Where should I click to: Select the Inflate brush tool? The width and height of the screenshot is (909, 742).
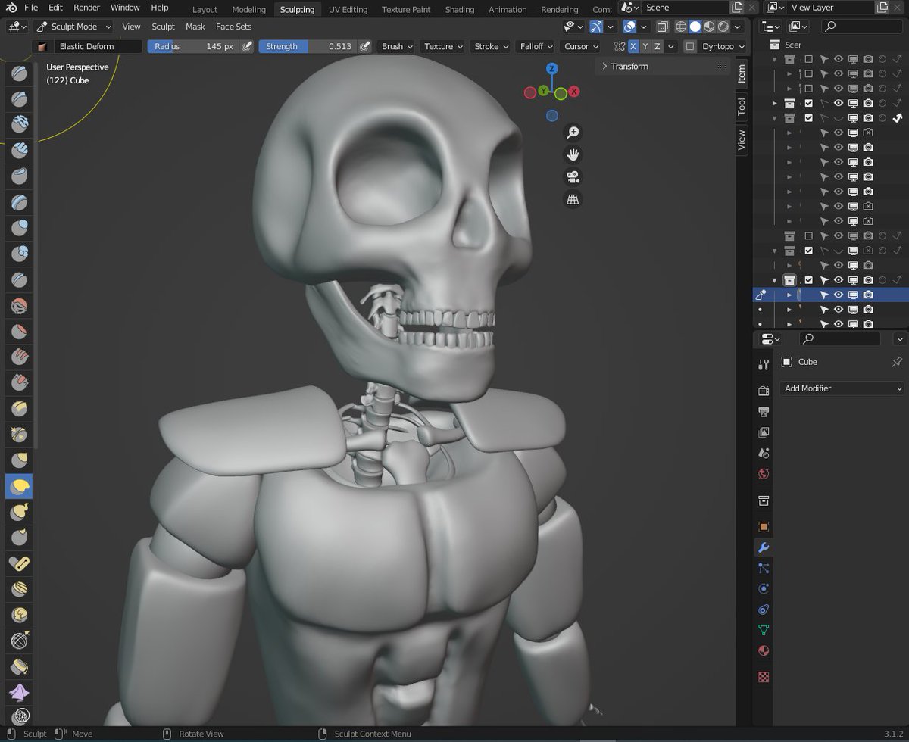(19, 229)
